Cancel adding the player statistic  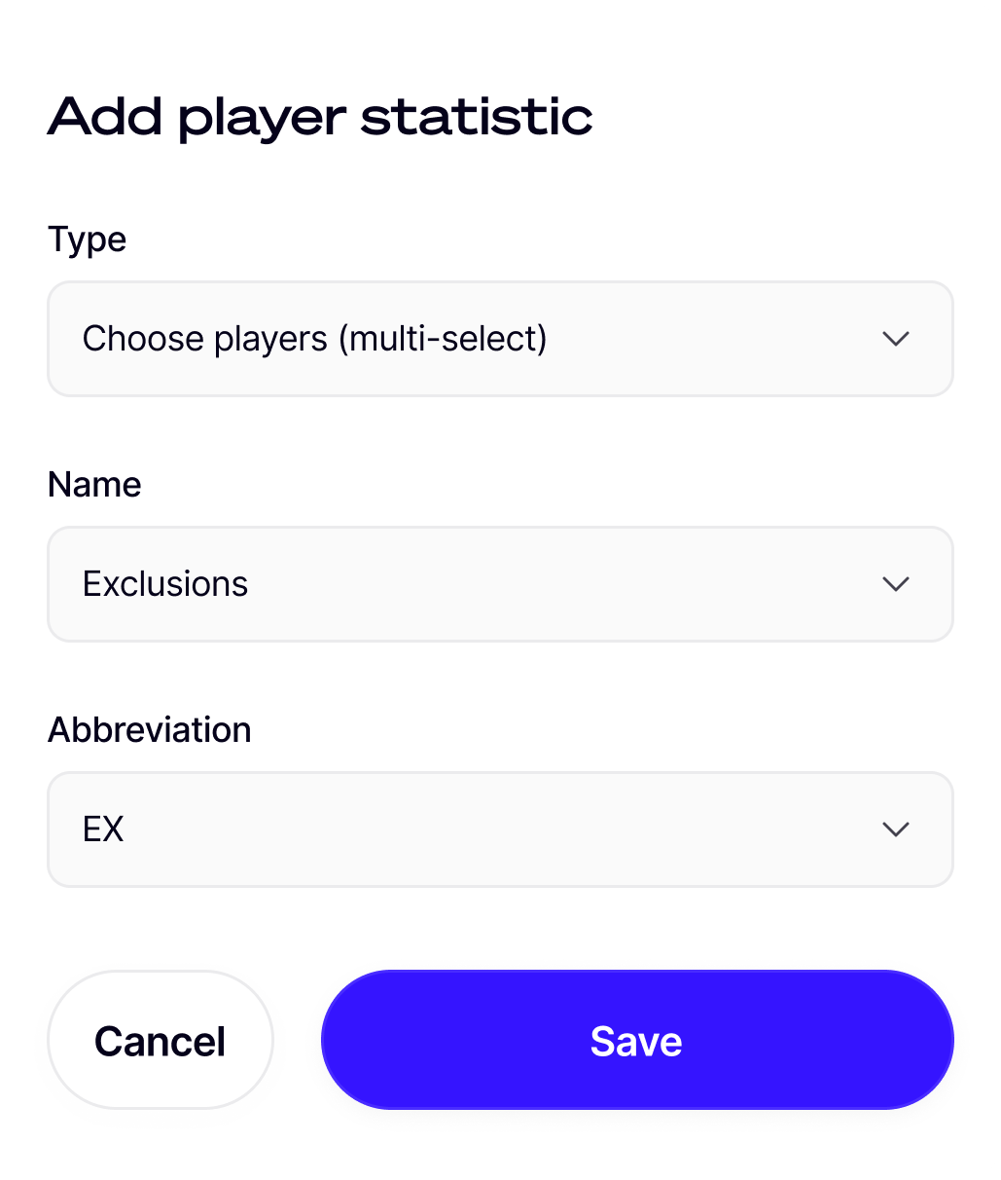161,1040
